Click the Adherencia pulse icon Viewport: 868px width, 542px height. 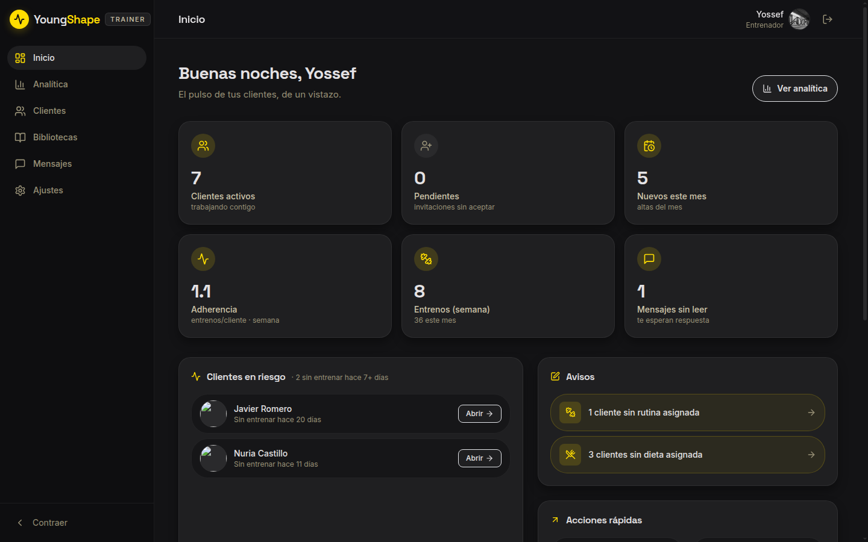pos(203,259)
